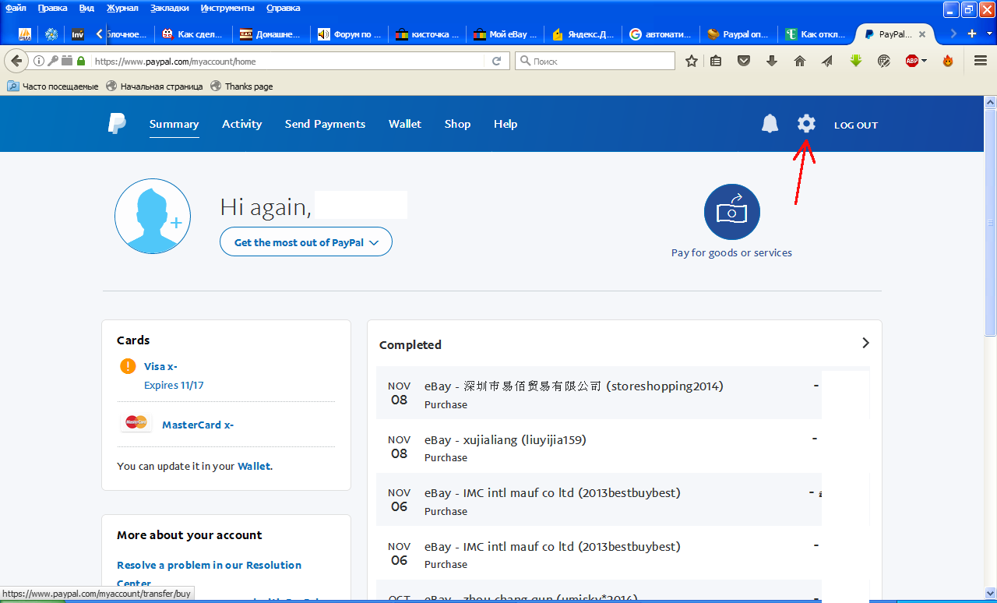Open the storeshopping2014 eBay transaction
The height and width of the screenshot is (603, 997).
point(622,393)
